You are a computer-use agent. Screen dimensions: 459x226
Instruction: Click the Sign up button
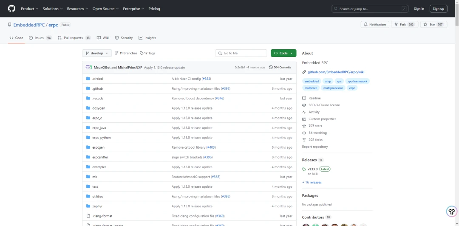tap(438, 8)
